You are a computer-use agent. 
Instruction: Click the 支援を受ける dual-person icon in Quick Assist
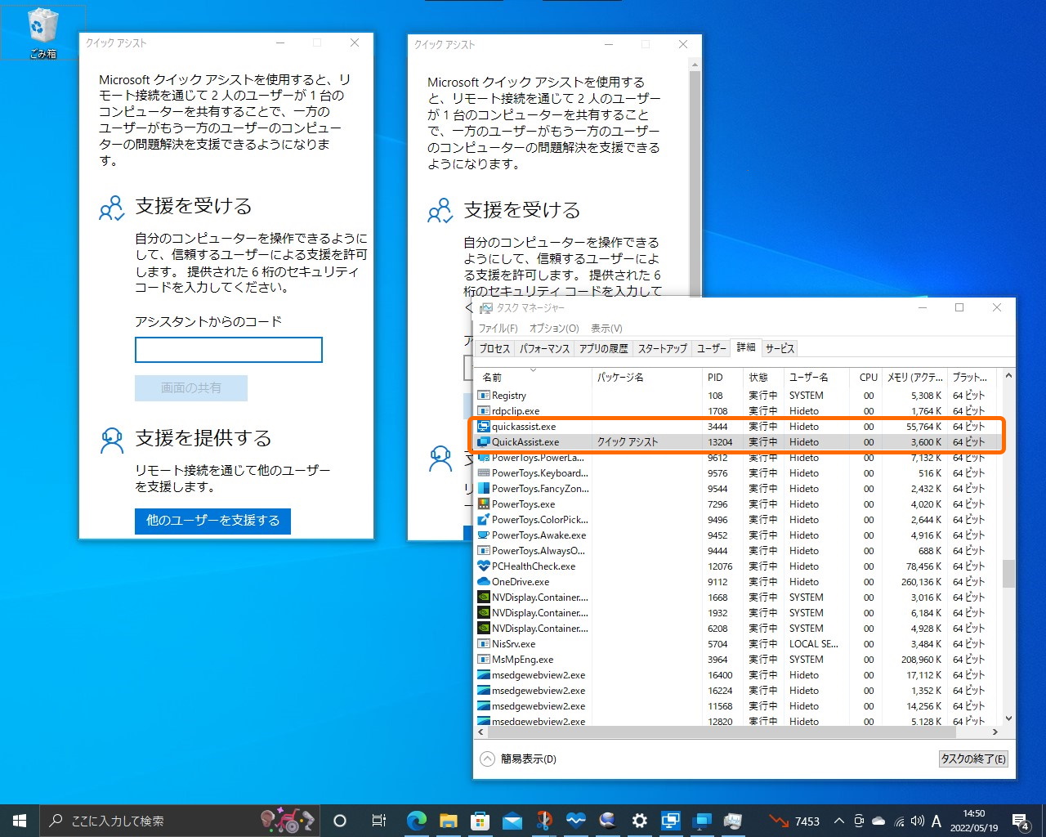click(111, 208)
